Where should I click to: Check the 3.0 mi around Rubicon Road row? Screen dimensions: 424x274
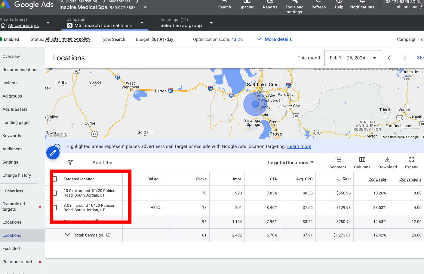[55, 208]
